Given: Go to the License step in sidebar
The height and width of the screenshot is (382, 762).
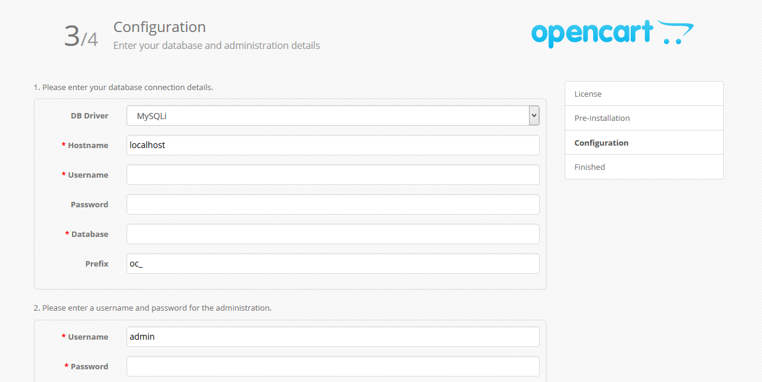Looking at the screenshot, I should pyautogui.click(x=644, y=94).
